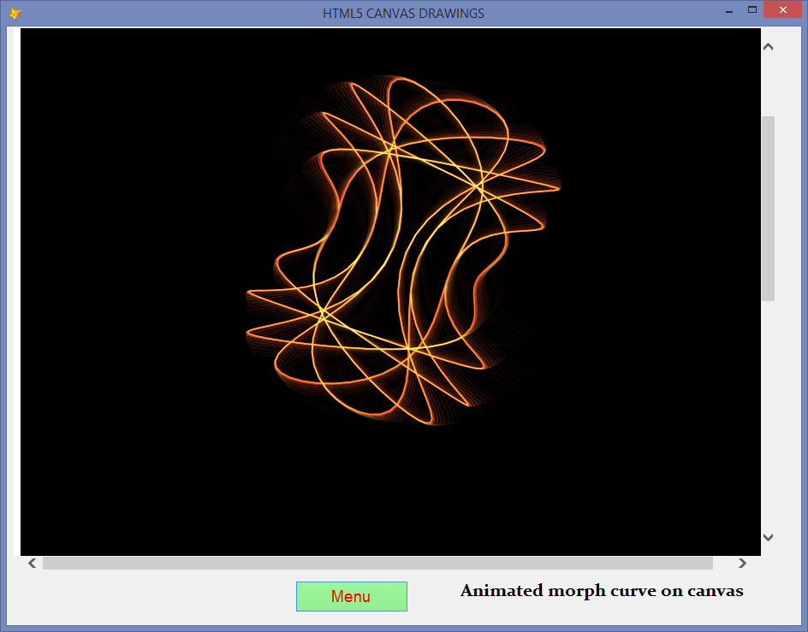Click the scroll-down arrow on vertical scrollbar
The image size is (808, 632).
pyautogui.click(x=768, y=536)
